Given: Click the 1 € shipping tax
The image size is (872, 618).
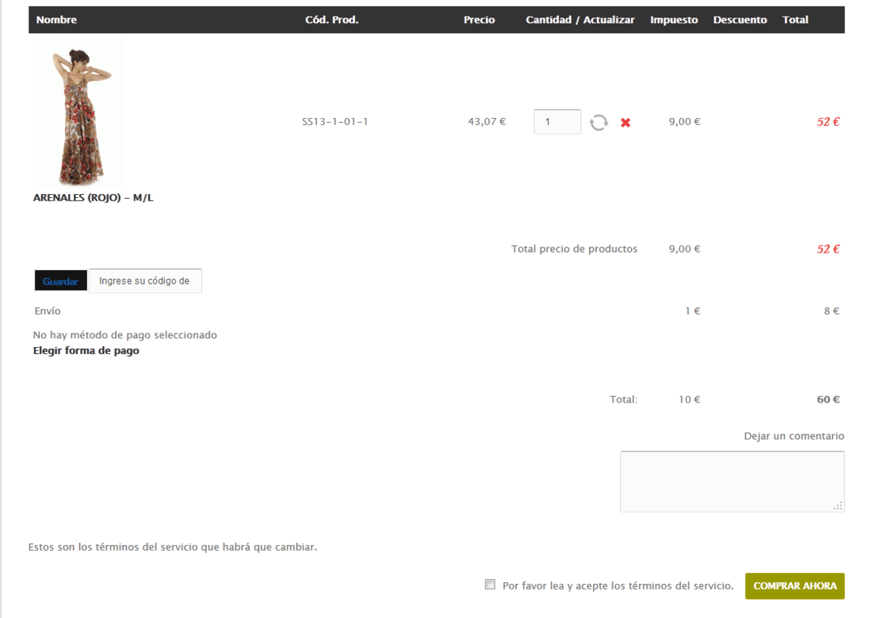Looking at the screenshot, I should coord(692,311).
